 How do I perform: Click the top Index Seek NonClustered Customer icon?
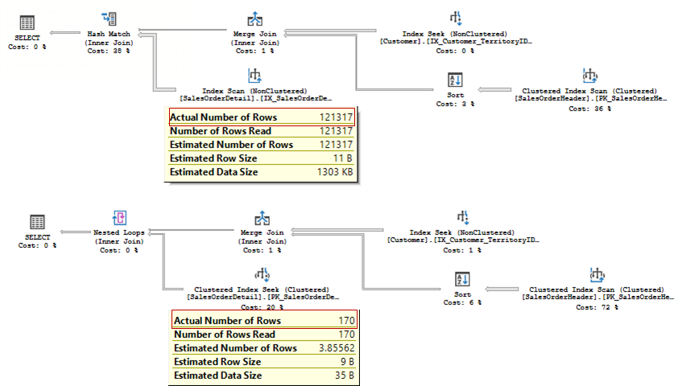point(456,18)
